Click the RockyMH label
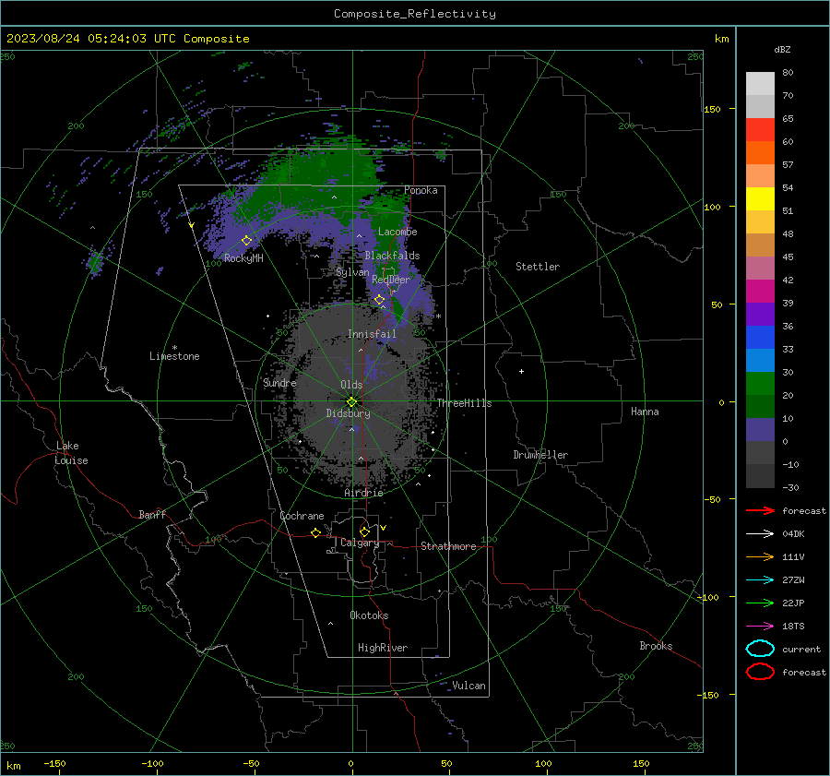 tap(243, 258)
